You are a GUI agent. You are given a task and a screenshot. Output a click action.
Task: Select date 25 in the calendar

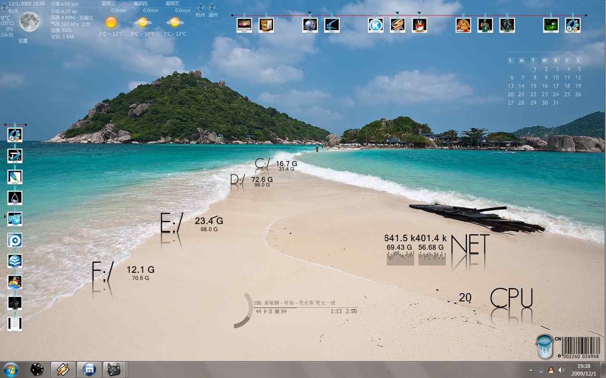(x=567, y=94)
